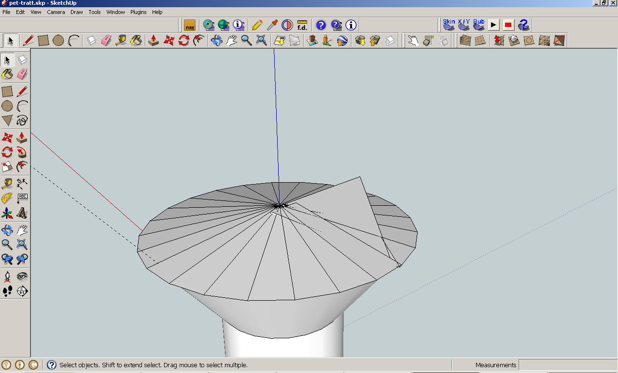Viewport: 618px width, 373px height.
Task: Toggle the X/Y option button
Action: [463, 25]
